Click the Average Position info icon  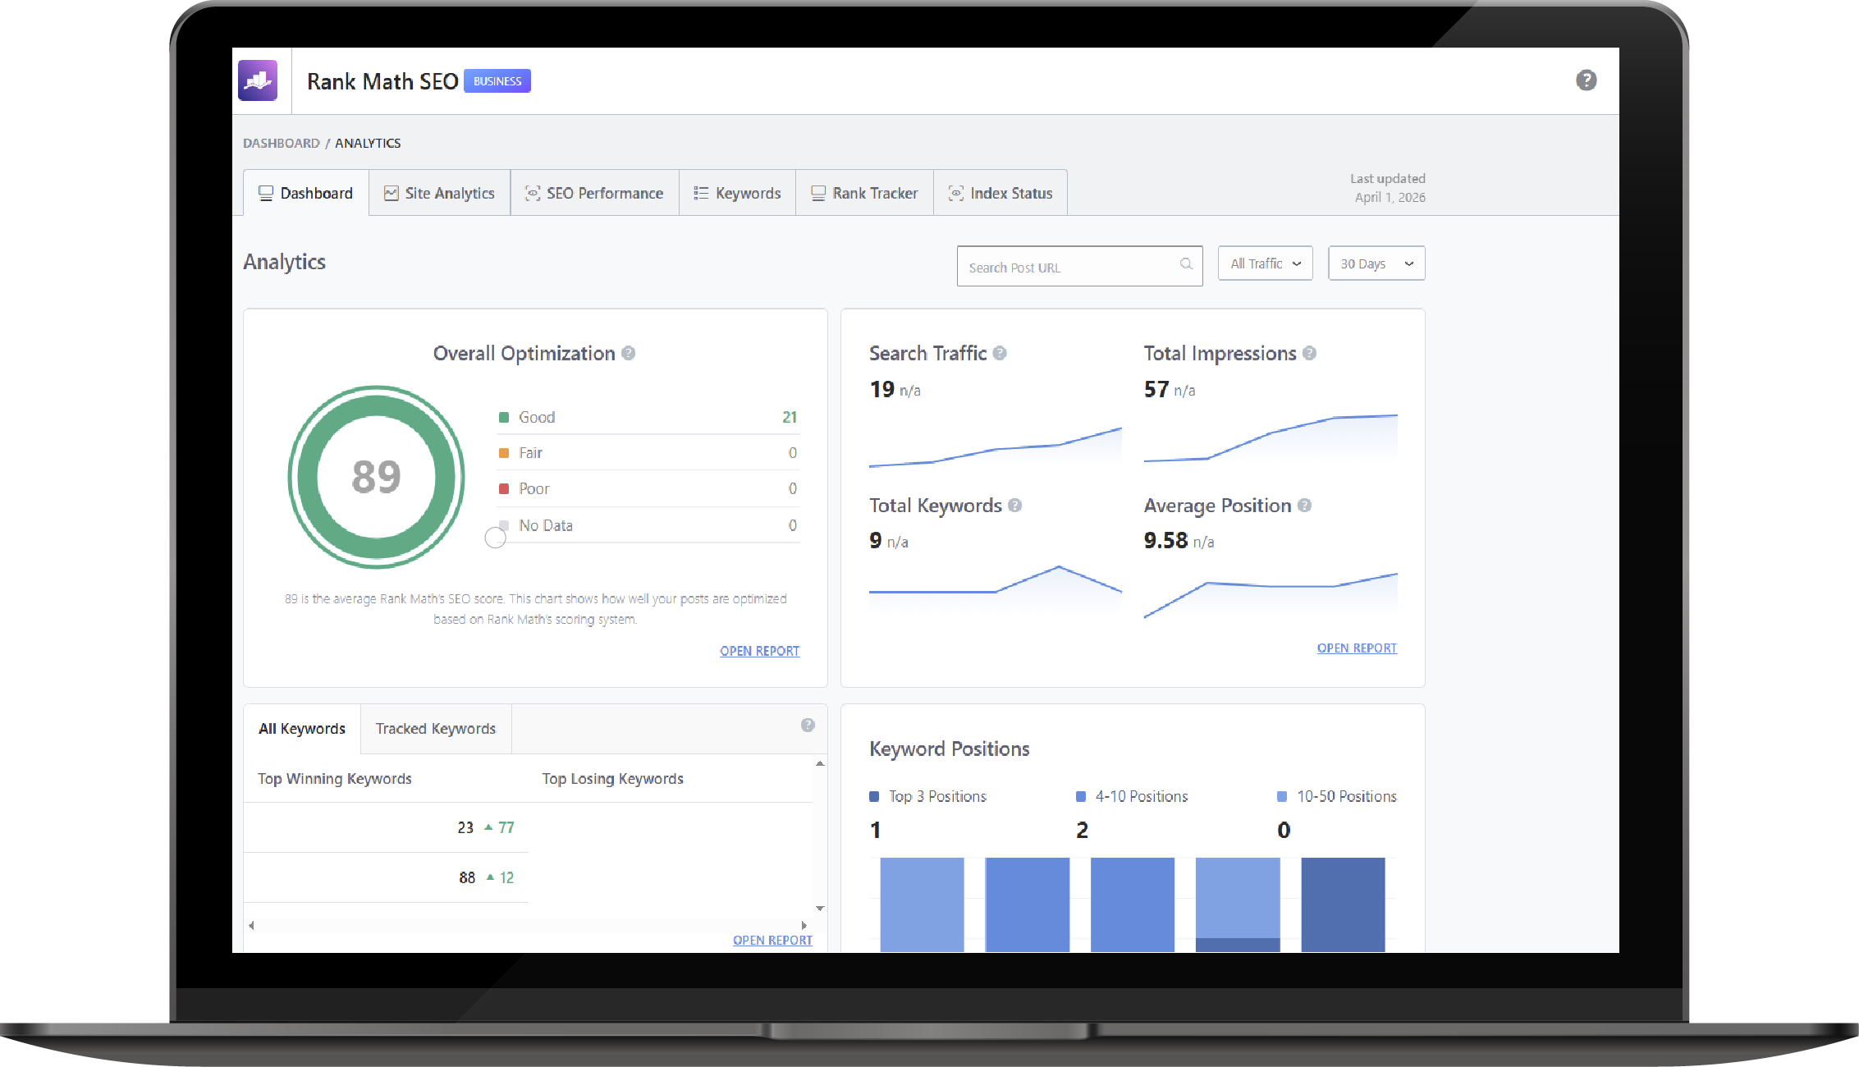[x=1305, y=506]
